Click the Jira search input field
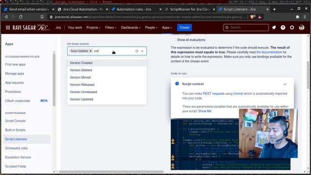The height and width of the screenshot is (175, 311). (x=246, y=28)
